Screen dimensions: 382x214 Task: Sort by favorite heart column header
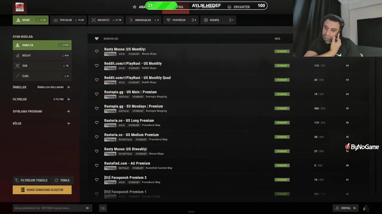97,39
